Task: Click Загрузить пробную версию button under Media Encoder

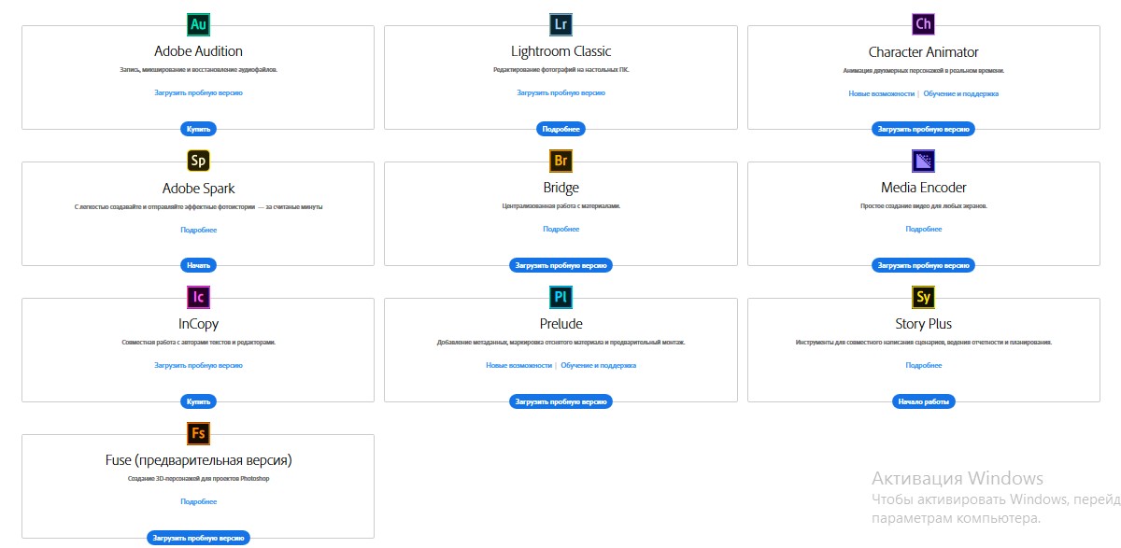Action: point(923,265)
